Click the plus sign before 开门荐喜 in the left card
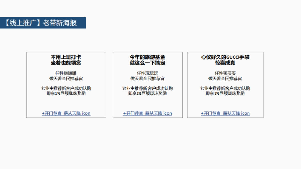 point(43,113)
